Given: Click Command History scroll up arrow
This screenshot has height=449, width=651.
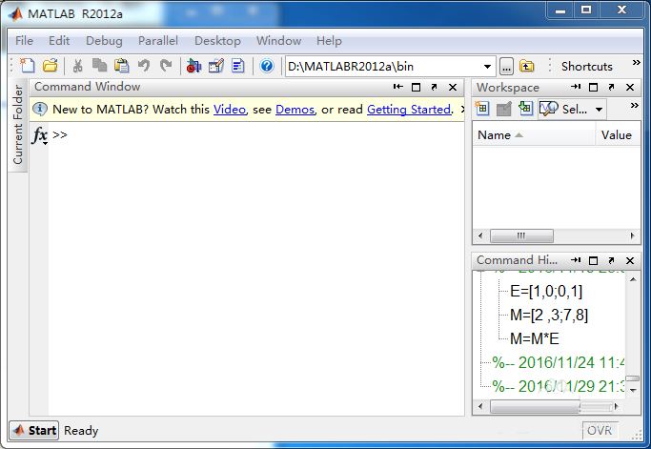Looking at the screenshot, I should [633, 278].
